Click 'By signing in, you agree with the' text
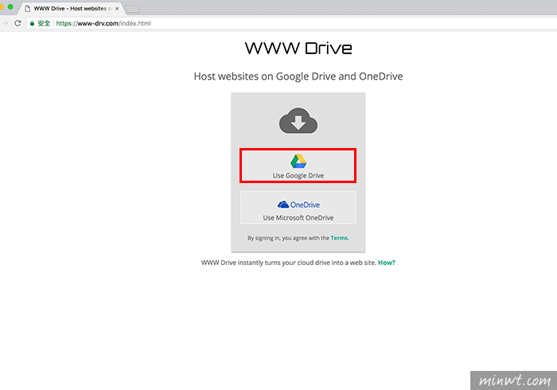Image resolution: width=557 pixels, height=390 pixels. [288, 238]
